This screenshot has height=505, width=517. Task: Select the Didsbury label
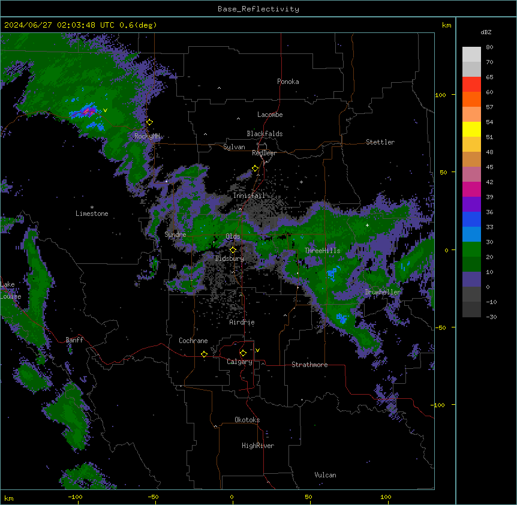[x=230, y=258]
